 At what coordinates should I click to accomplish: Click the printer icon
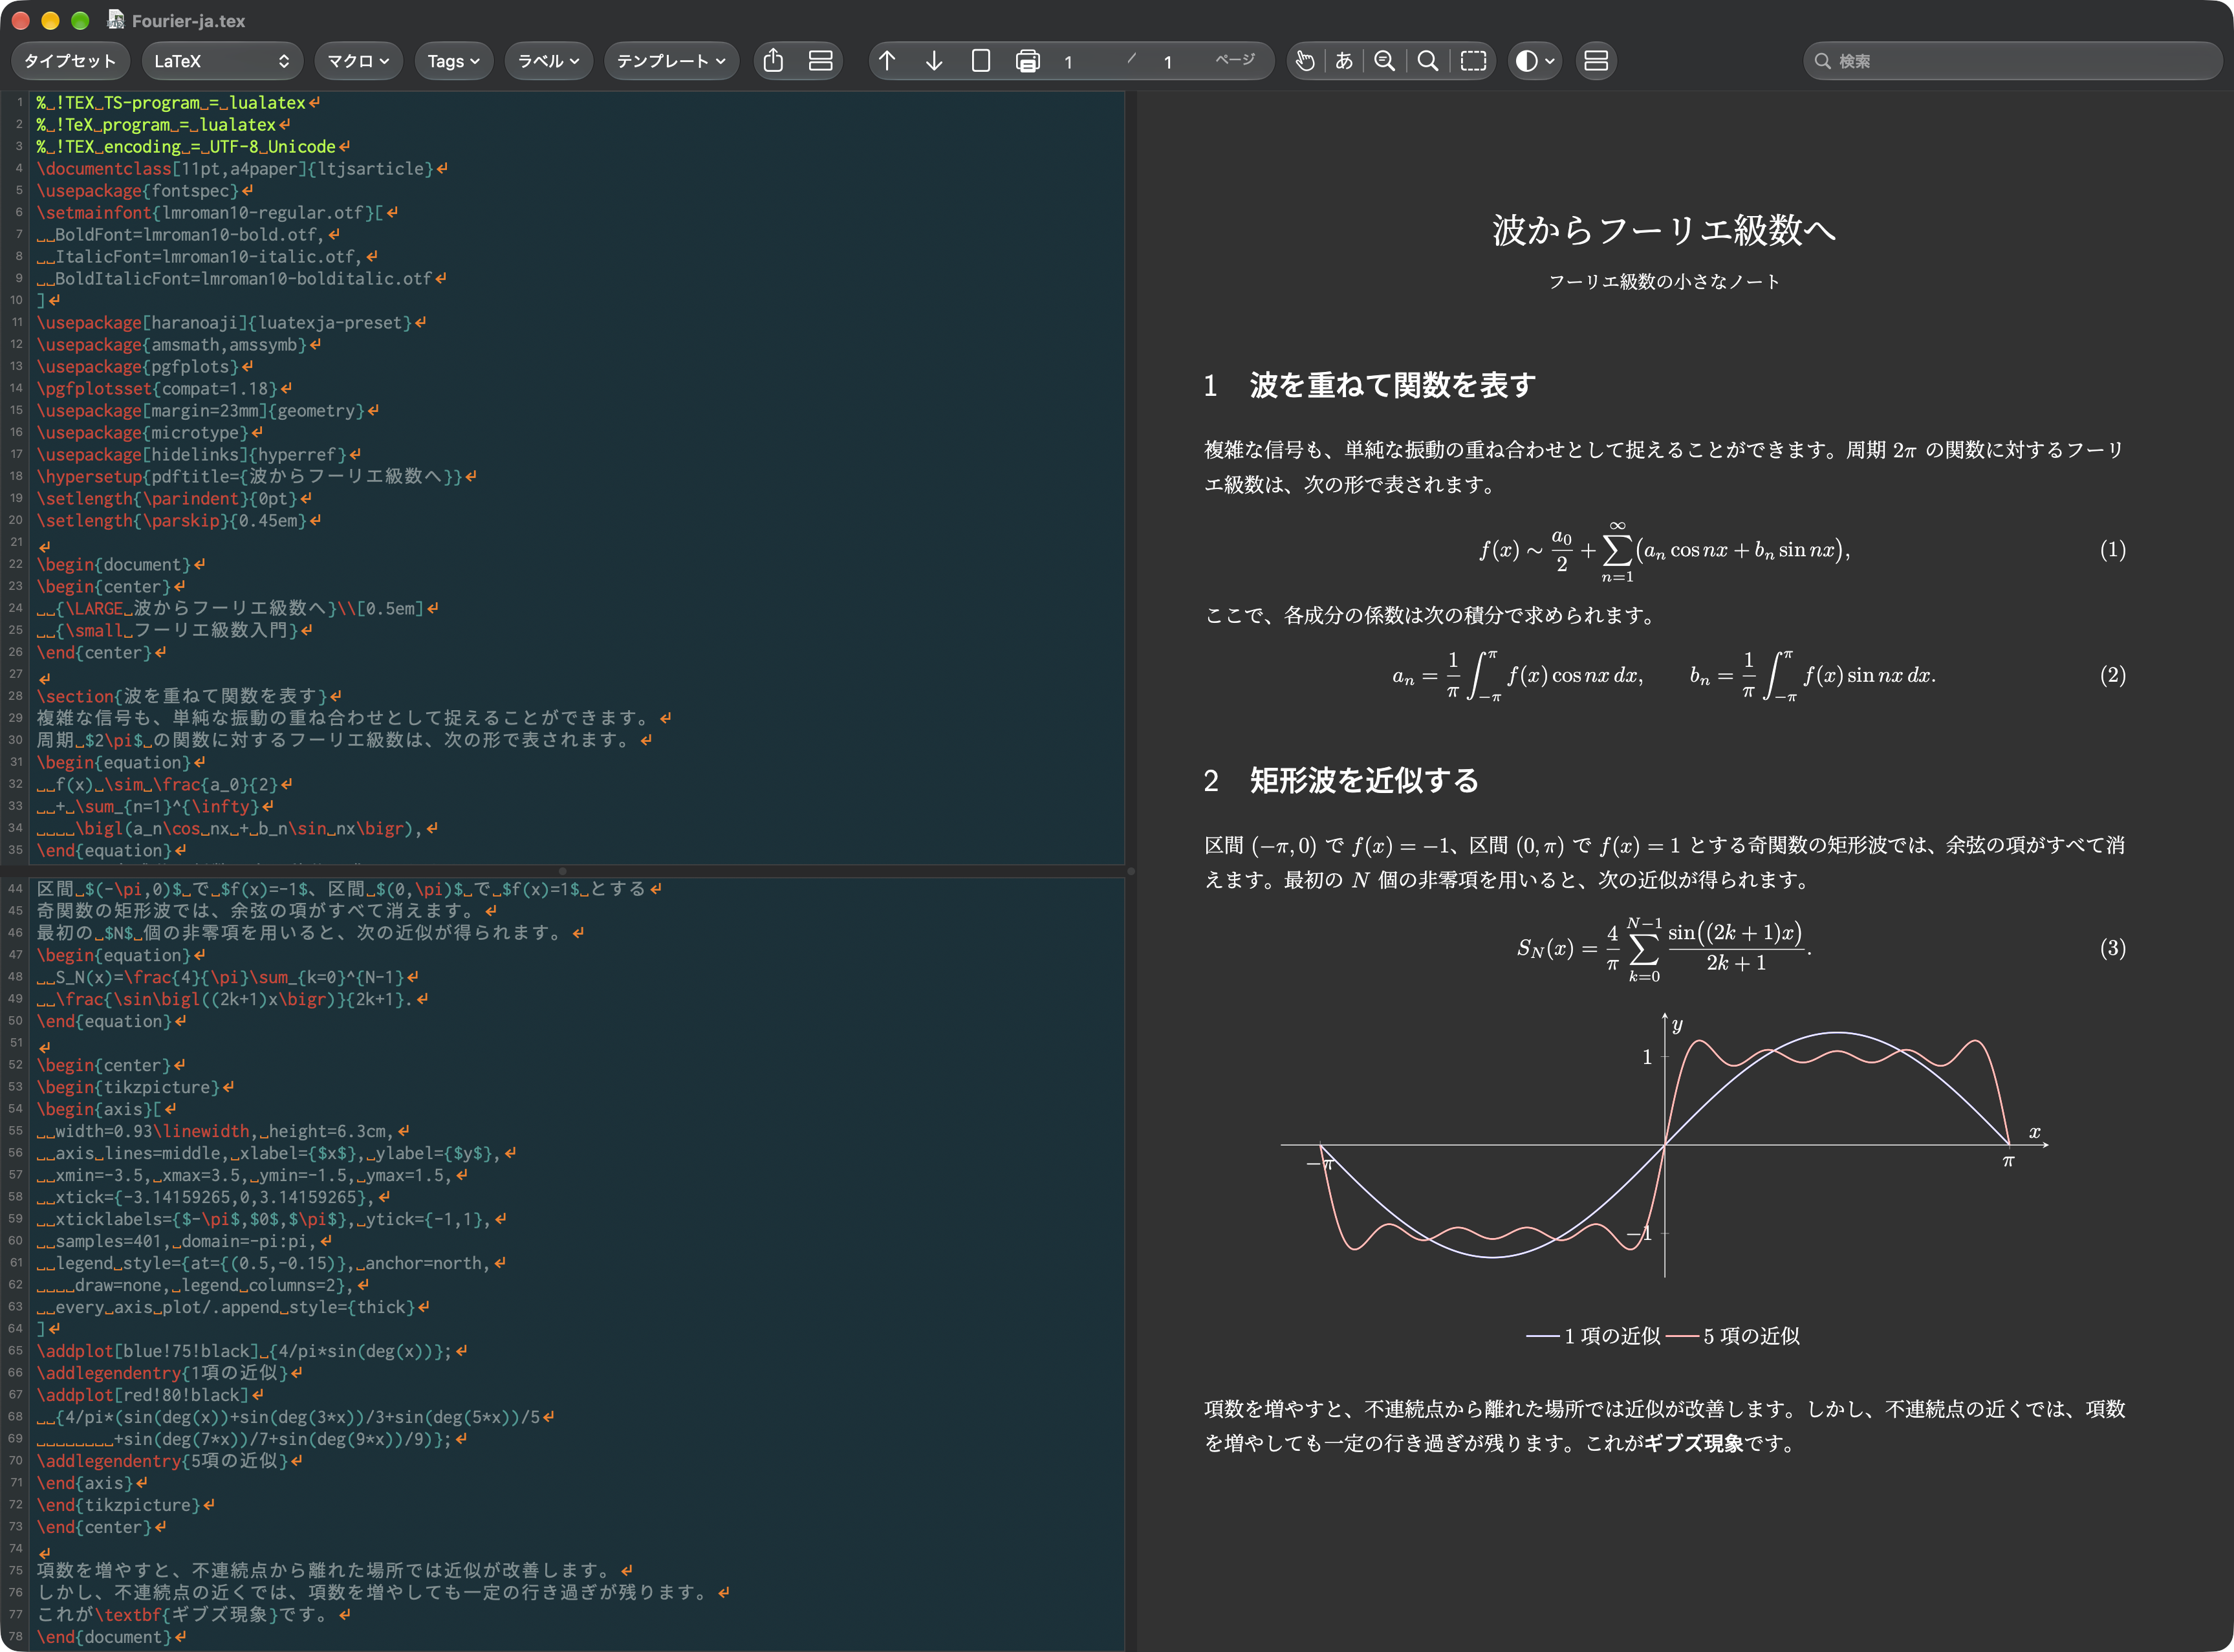(1028, 61)
